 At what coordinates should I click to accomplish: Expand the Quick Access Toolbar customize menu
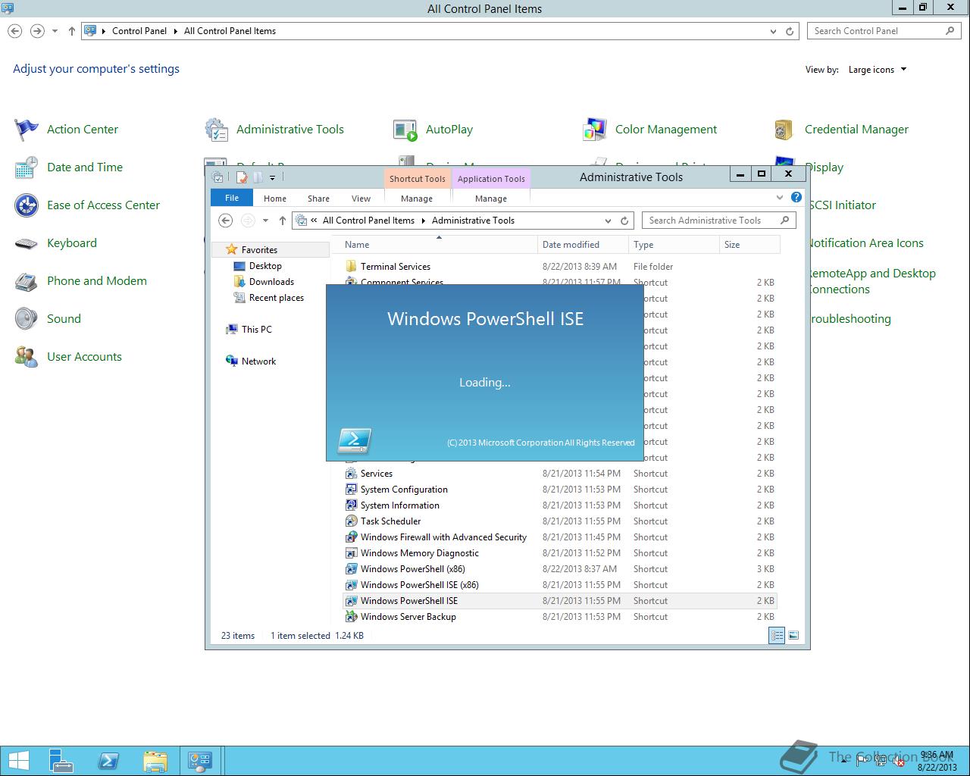(x=272, y=177)
